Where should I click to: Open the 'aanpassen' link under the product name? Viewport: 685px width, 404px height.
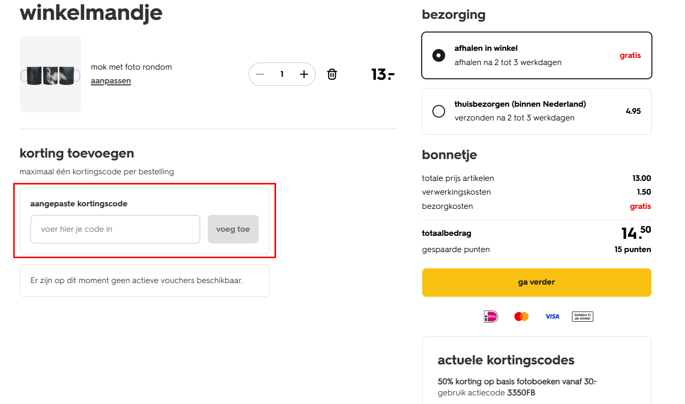111,80
